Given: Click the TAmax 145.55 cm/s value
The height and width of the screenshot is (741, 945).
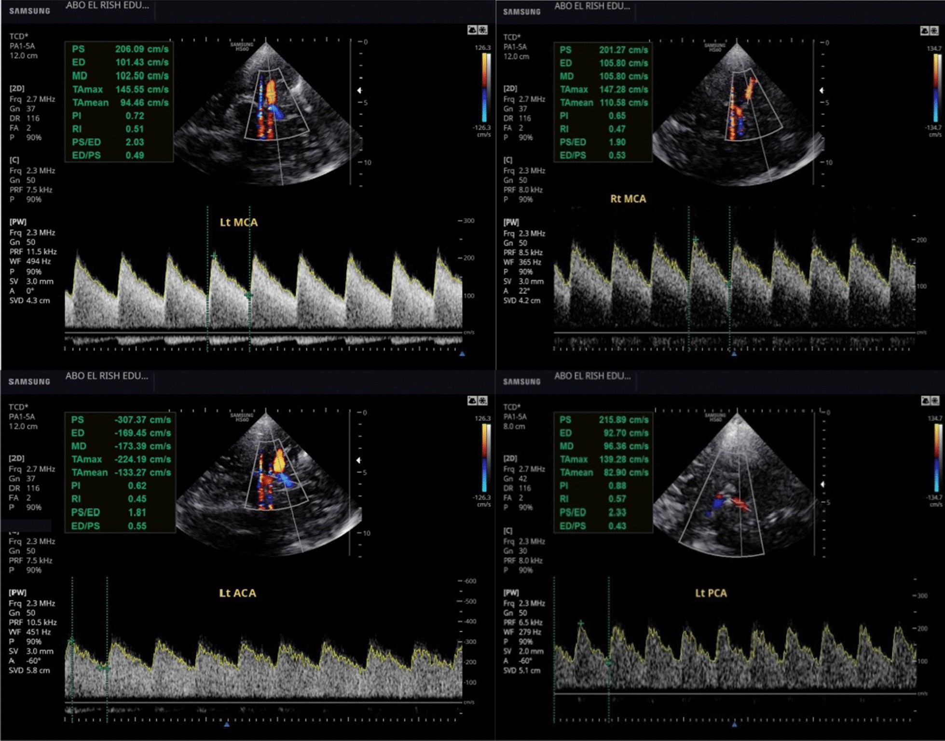Looking at the screenshot, I should pyautogui.click(x=120, y=89).
